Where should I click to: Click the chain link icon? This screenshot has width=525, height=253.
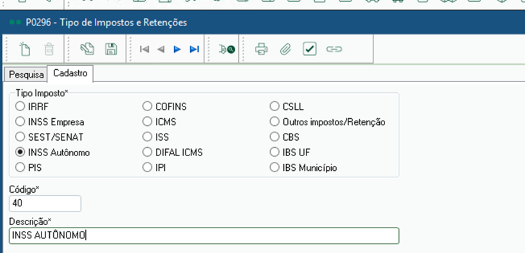pos(334,50)
